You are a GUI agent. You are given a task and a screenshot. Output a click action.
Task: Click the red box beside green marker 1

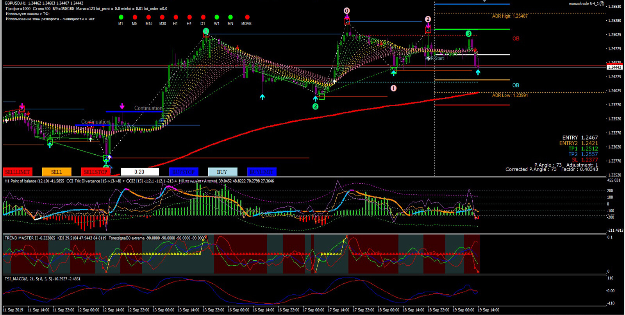206,36
